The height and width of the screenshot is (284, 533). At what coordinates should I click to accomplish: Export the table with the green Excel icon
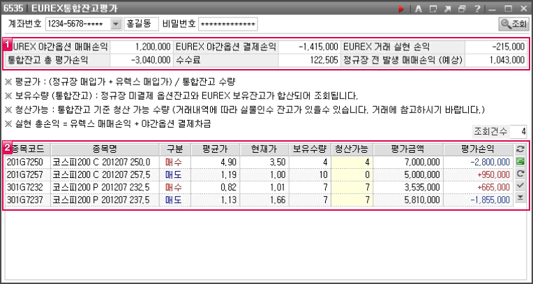520,162
